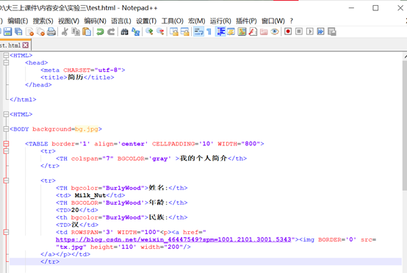This screenshot has width=407, height=273.
Task: Collapse the red <TABLE> fold marker
Action: point(6,144)
